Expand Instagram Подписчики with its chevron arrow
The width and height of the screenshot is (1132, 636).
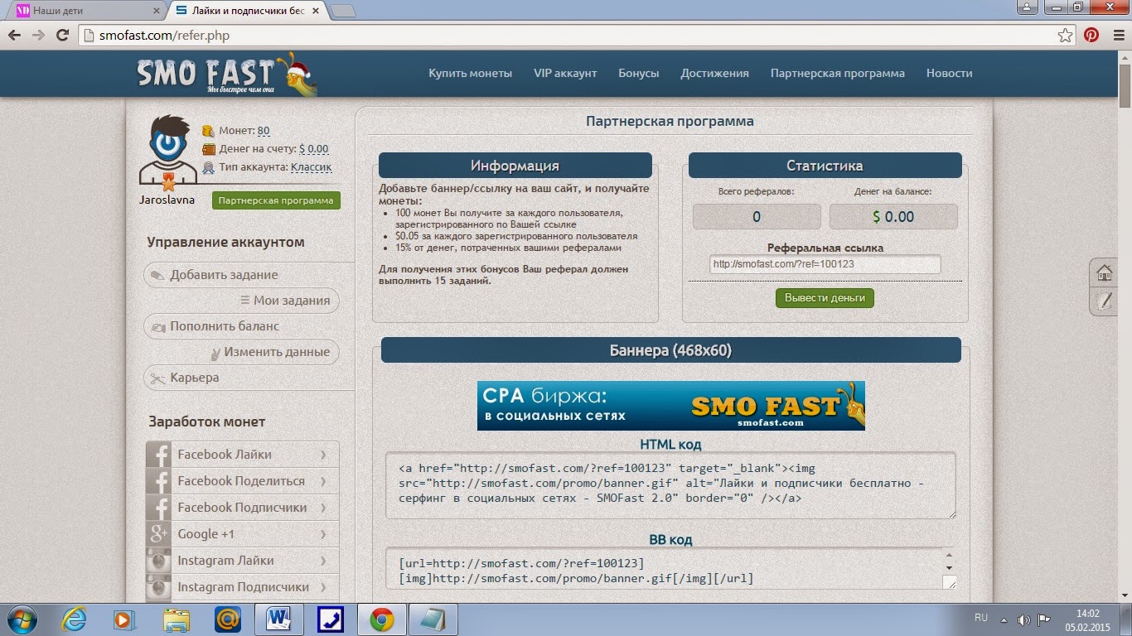pos(323,587)
